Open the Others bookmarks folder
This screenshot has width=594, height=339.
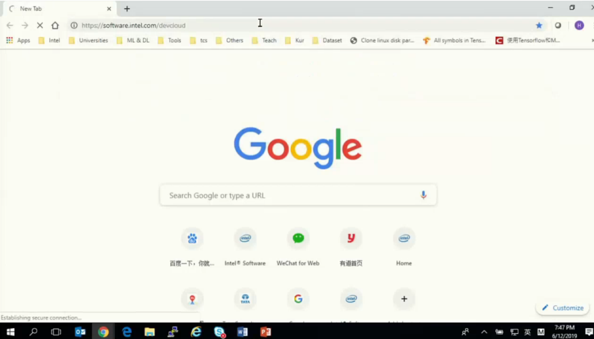[x=230, y=40]
